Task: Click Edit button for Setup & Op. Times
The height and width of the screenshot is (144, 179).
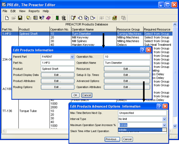Action: point(127,75)
